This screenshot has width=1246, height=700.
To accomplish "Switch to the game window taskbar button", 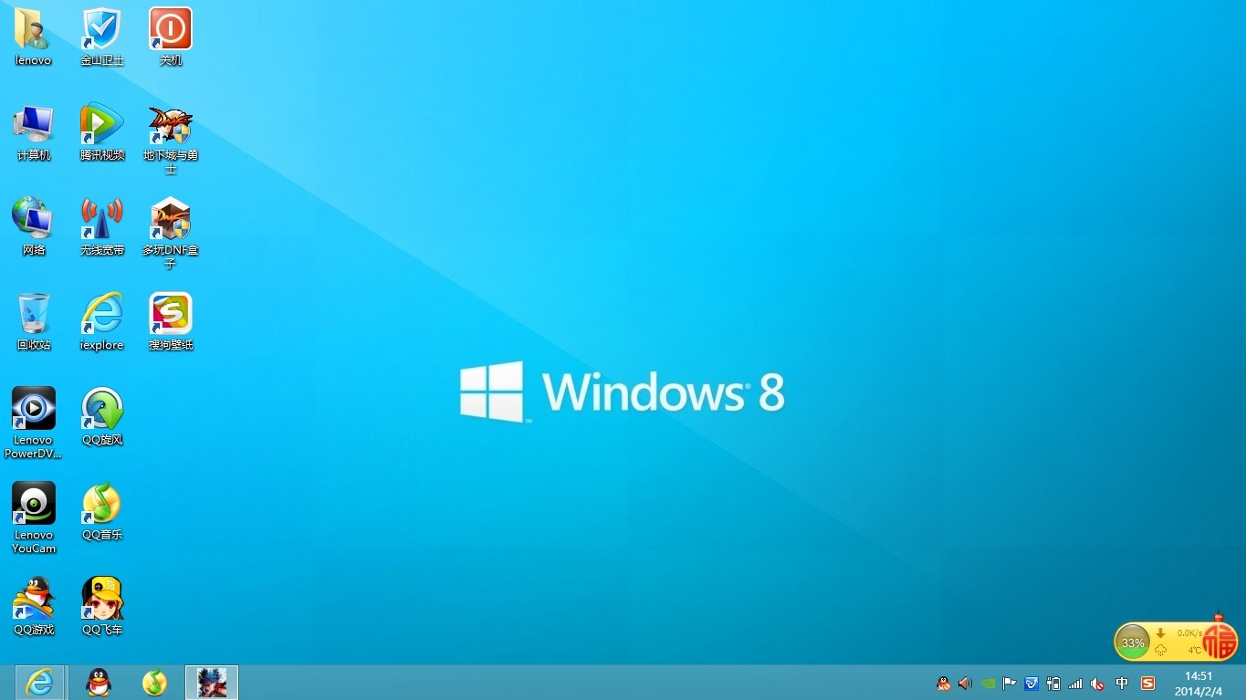I will coord(212,682).
